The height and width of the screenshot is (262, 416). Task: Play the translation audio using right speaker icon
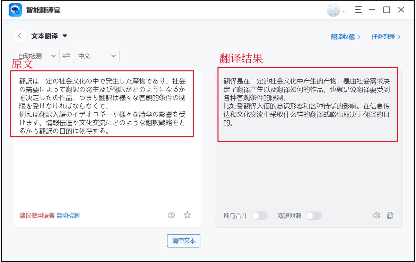pos(377,216)
